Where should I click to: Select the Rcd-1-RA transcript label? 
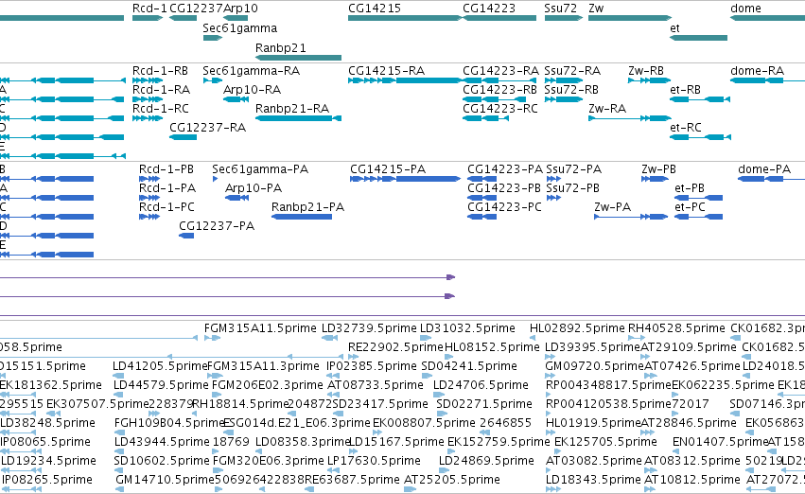click(x=161, y=90)
